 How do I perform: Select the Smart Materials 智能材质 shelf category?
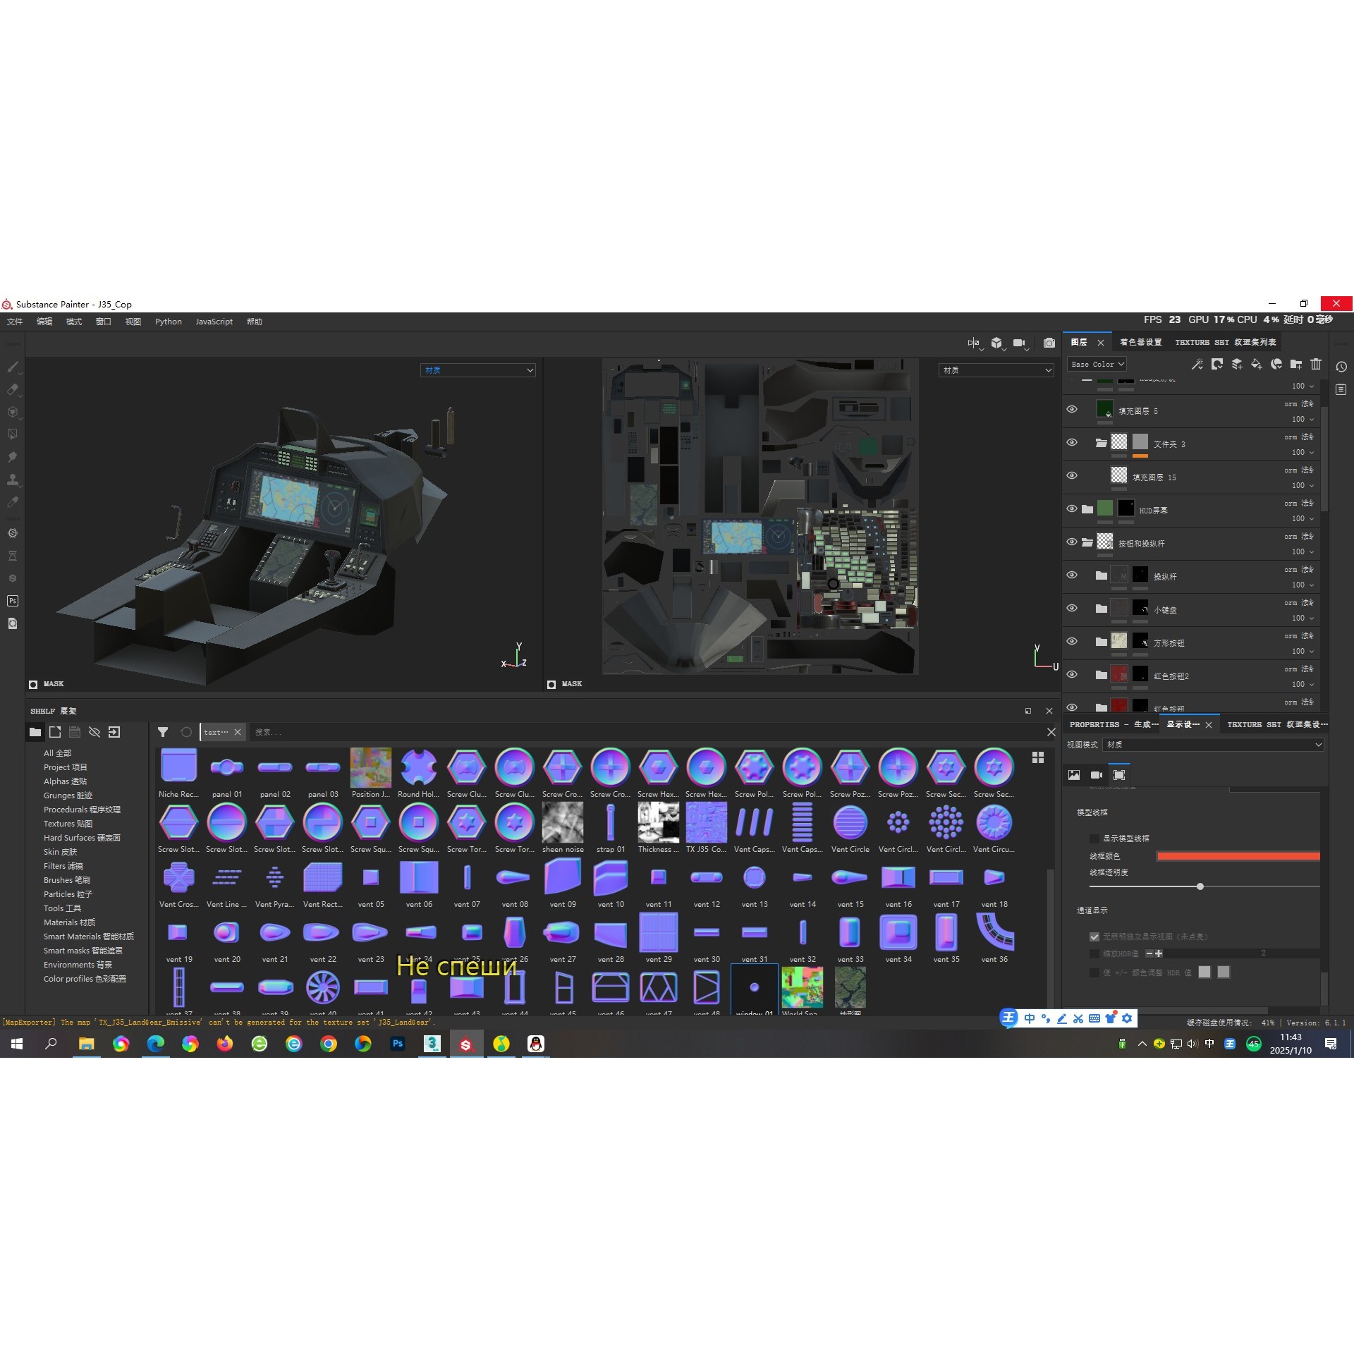[88, 937]
